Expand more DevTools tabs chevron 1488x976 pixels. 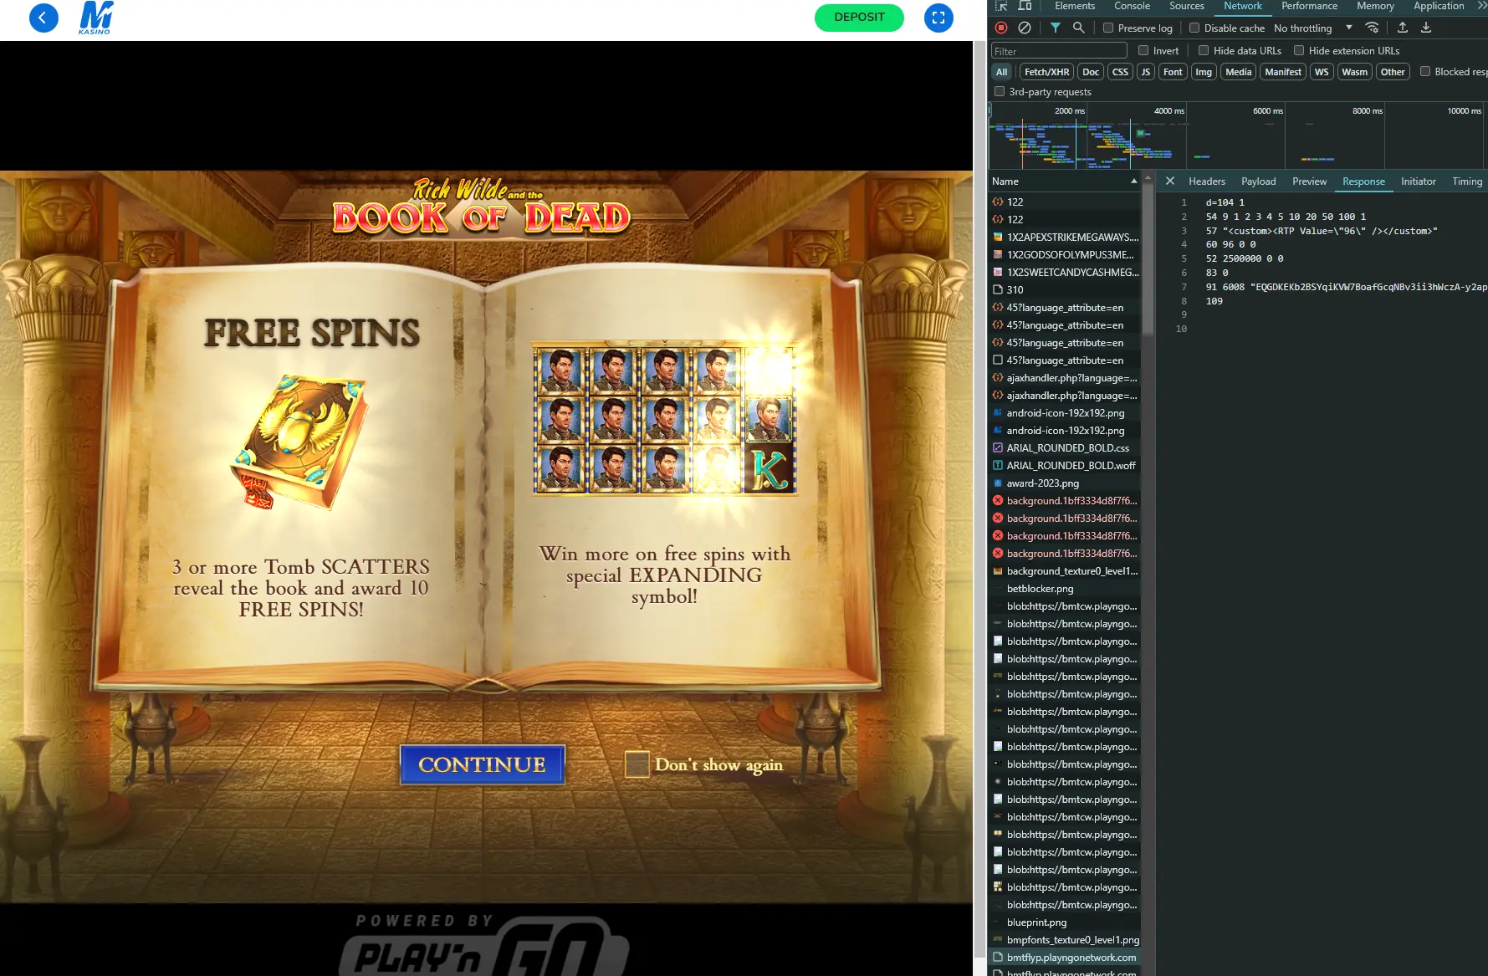[x=1481, y=6]
